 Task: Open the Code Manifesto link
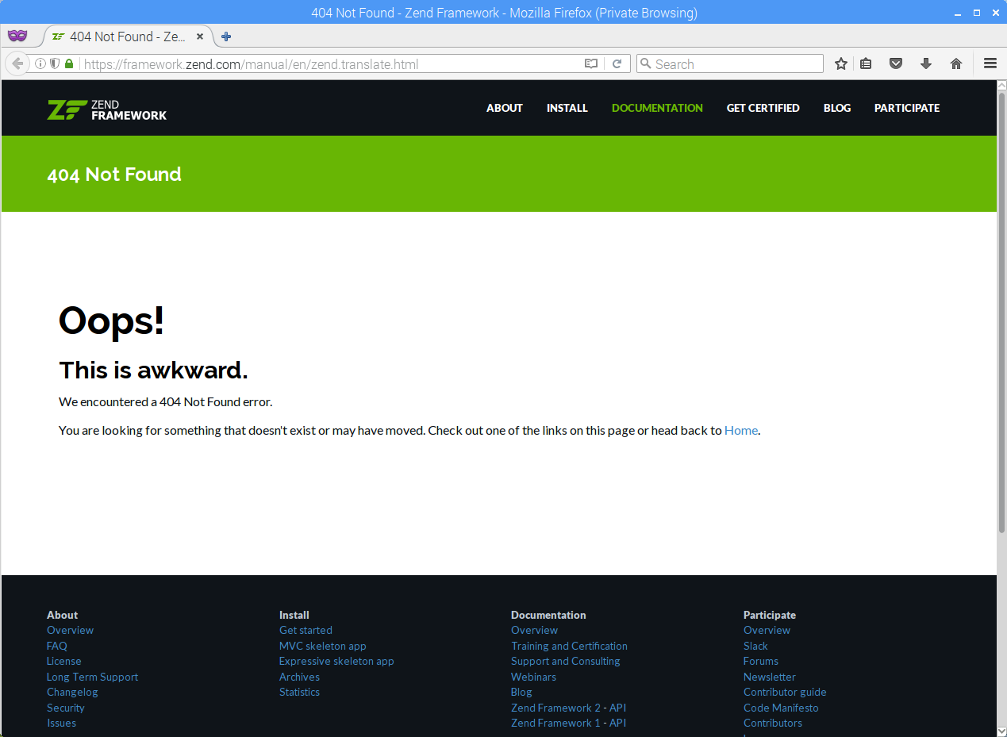781,708
